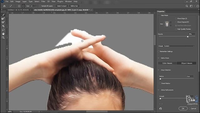200x113 pixels.
Task: Enable Smart Radius checkbox
Action: coord(160,83)
